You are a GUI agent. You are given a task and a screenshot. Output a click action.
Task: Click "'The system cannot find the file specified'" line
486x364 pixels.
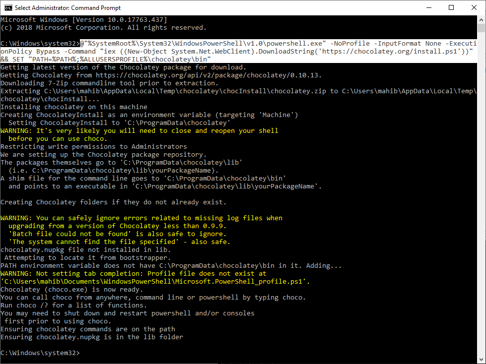tap(119, 242)
